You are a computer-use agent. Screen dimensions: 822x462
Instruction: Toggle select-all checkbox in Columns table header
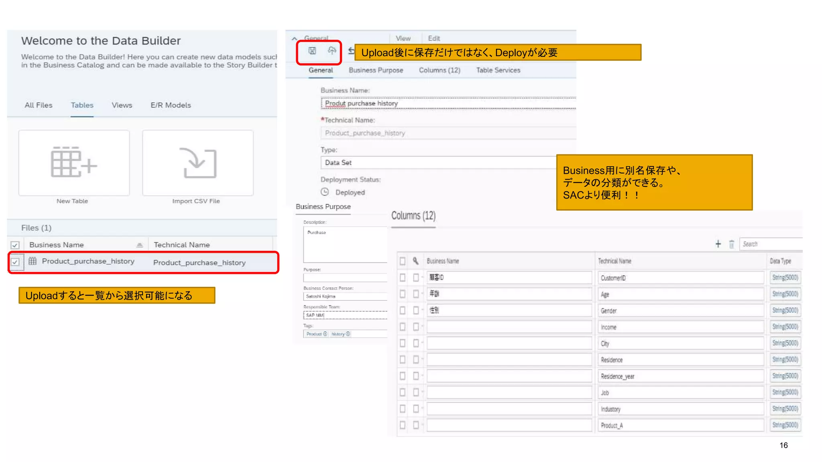(403, 261)
